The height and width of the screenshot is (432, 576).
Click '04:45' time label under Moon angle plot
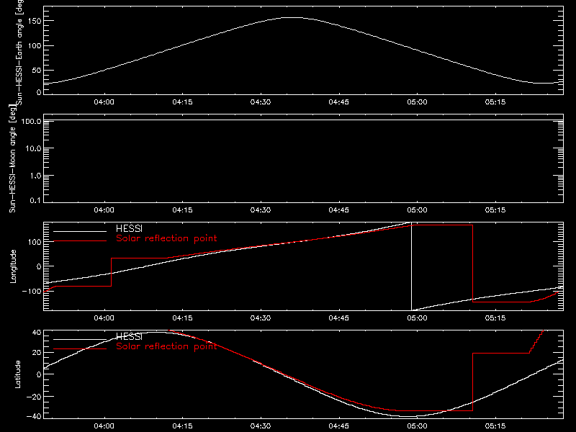point(338,210)
